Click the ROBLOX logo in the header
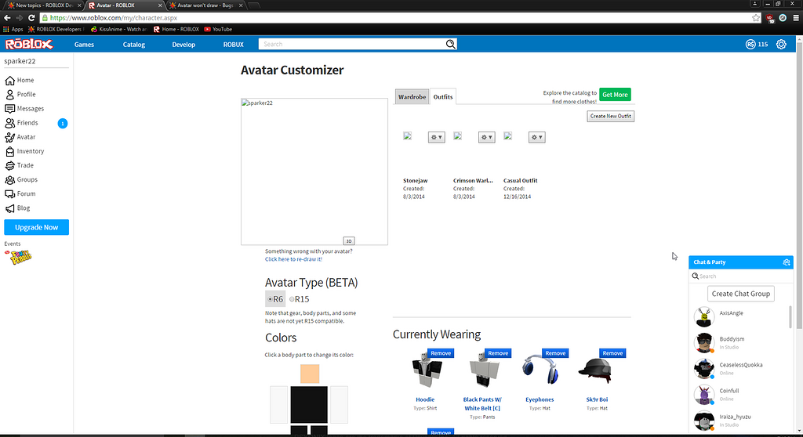This screenshot has width=803, height=437. click(x=29, y=45)
